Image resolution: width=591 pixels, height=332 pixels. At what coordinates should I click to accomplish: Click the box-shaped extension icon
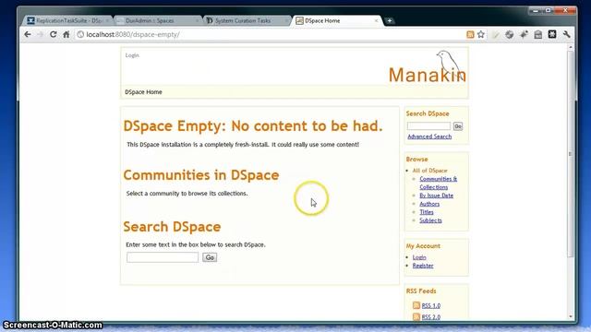(538, 35)
